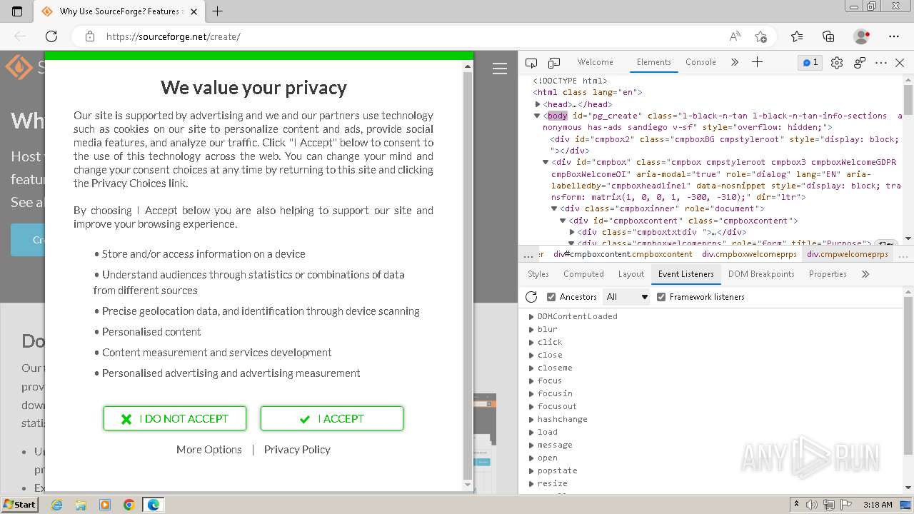The image size is (914, 514).
Task: Switch to the Welcome tab
Action: click(x=595, y=62)
